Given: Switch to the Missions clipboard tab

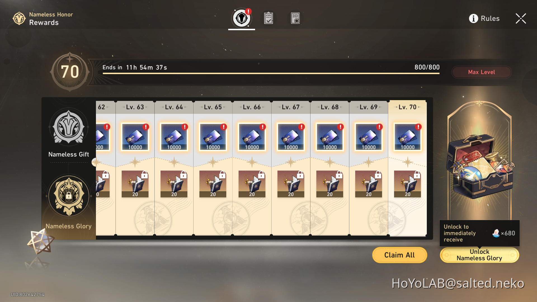Looking at the screenshot, I should [x=268, y=18].
